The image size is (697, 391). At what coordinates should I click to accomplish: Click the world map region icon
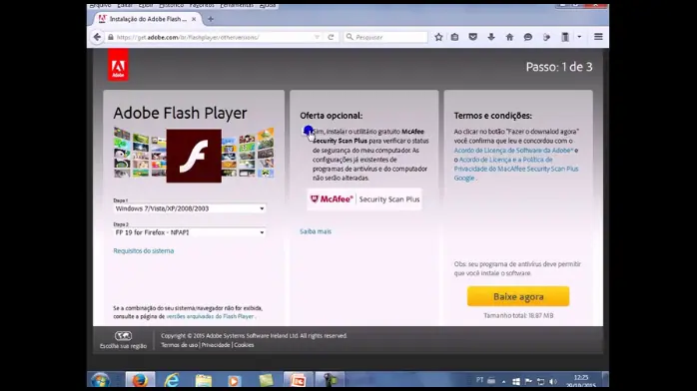(x=123, y=336)
